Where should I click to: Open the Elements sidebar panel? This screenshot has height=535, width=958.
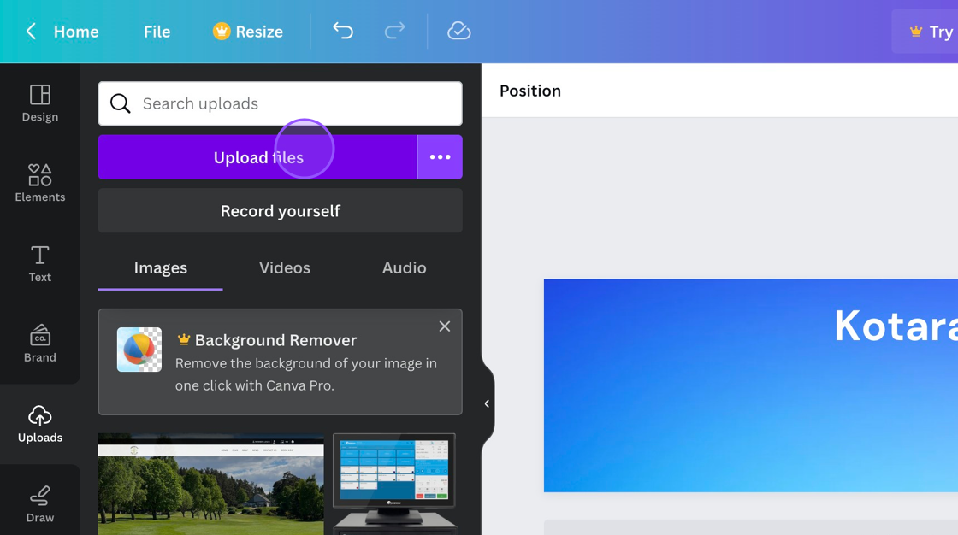point(39,183)
